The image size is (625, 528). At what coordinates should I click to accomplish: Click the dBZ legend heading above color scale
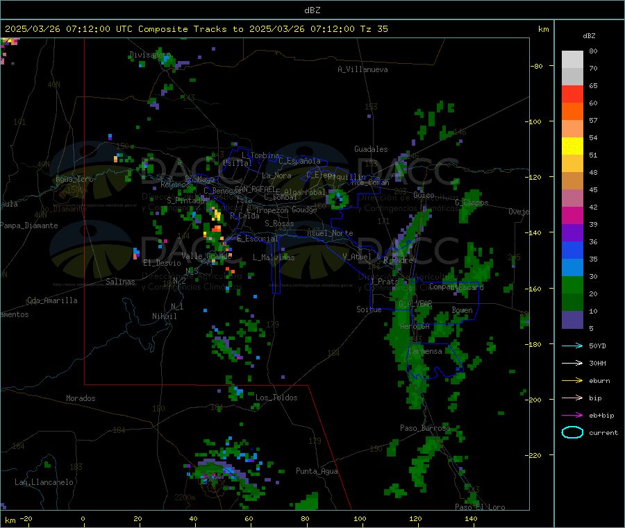[589, 36]
